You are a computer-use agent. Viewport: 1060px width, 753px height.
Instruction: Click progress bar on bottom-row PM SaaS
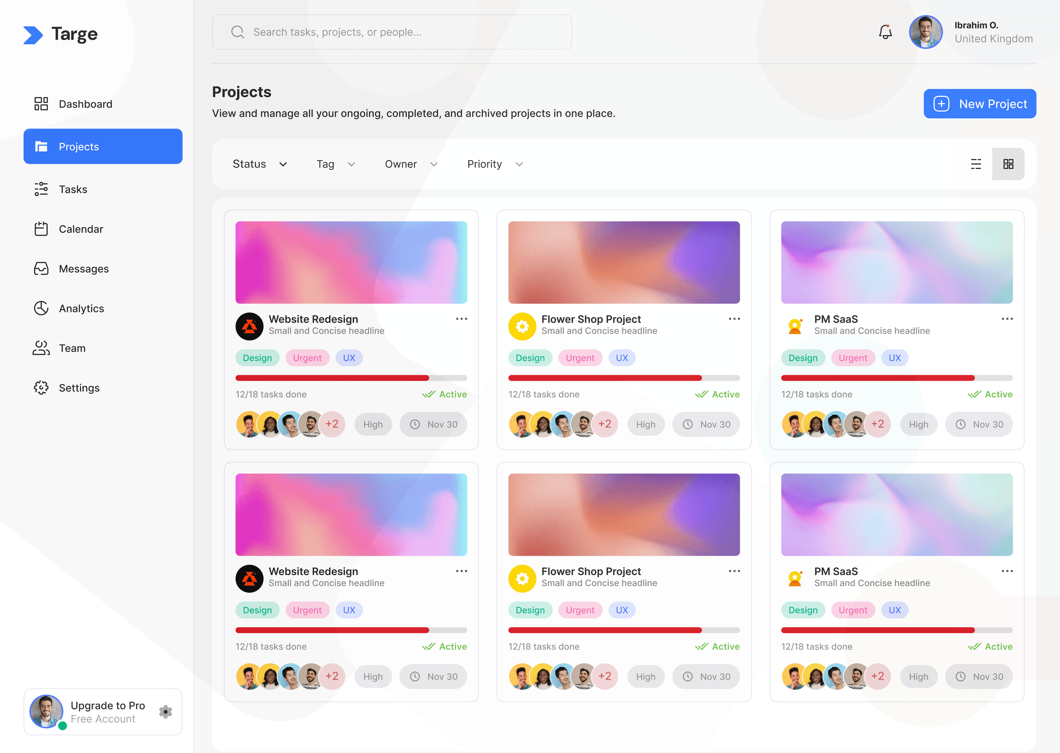coord(897,630)
